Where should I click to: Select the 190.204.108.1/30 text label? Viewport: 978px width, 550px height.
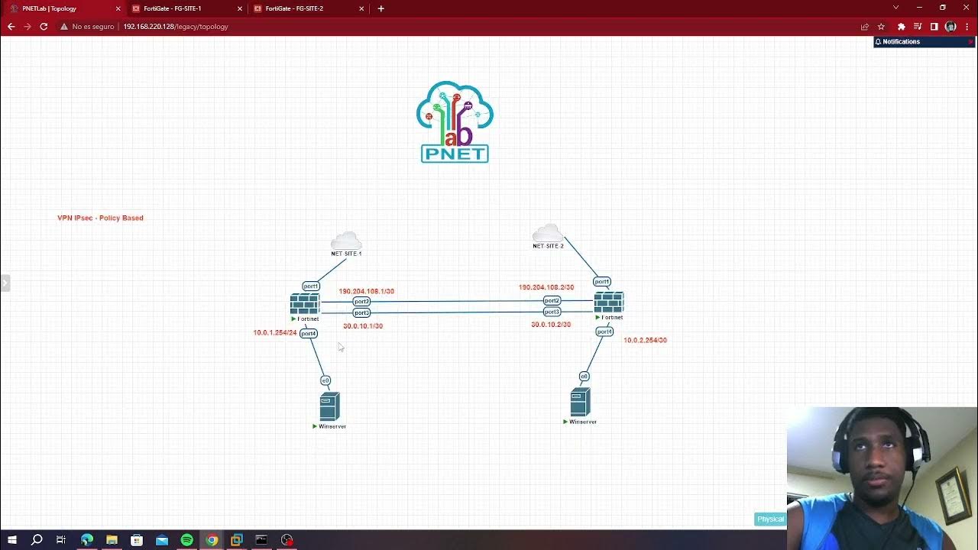[367, 291]
